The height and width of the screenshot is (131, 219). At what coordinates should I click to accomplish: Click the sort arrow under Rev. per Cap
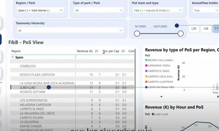(x=104, y=54)
